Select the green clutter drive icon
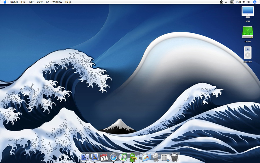This screenshot has height=163, width=260. click(248, 32)
